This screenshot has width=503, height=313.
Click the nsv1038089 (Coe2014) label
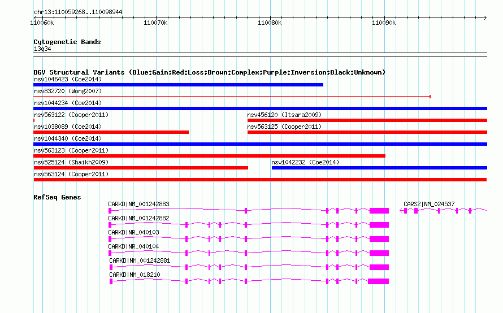pyautogui.click(x=68, y=127)
